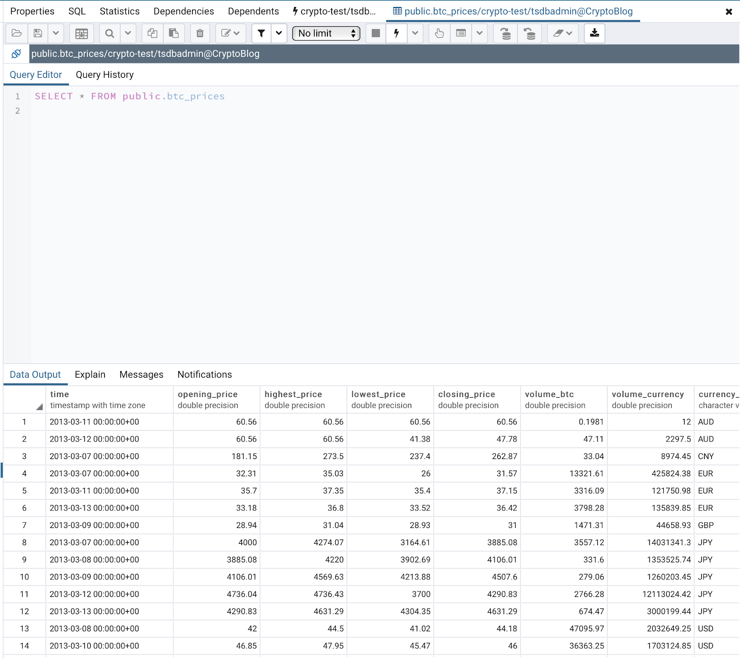The height and width of the screenshot is (659, 740).
Task: Open the Explain tab
Action: click(x=90, y=374)
